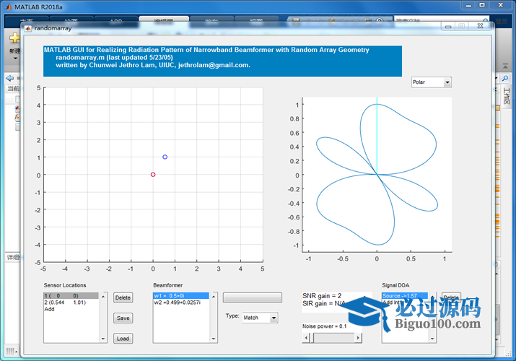Click the red sensor marker at origin

tap(153, 175)
